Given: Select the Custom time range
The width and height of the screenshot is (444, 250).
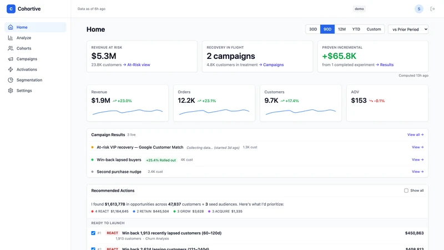Looking at the screenshot, I should [x=374, y=29].
